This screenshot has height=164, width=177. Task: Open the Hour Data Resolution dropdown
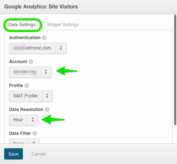[24, 120]
